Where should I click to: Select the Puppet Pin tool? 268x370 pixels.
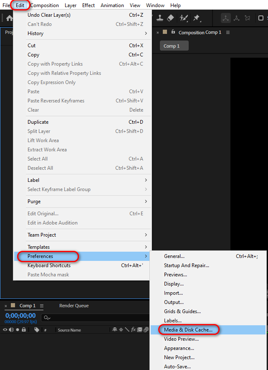(197, 18)
